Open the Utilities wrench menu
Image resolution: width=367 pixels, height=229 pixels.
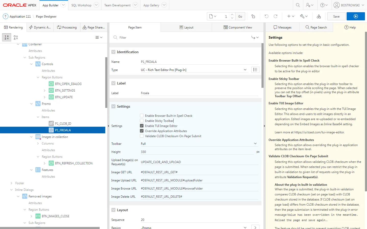tap(304, 16)
